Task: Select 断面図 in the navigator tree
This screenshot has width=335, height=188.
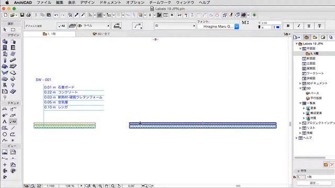Action: click(x=311, y=58)
